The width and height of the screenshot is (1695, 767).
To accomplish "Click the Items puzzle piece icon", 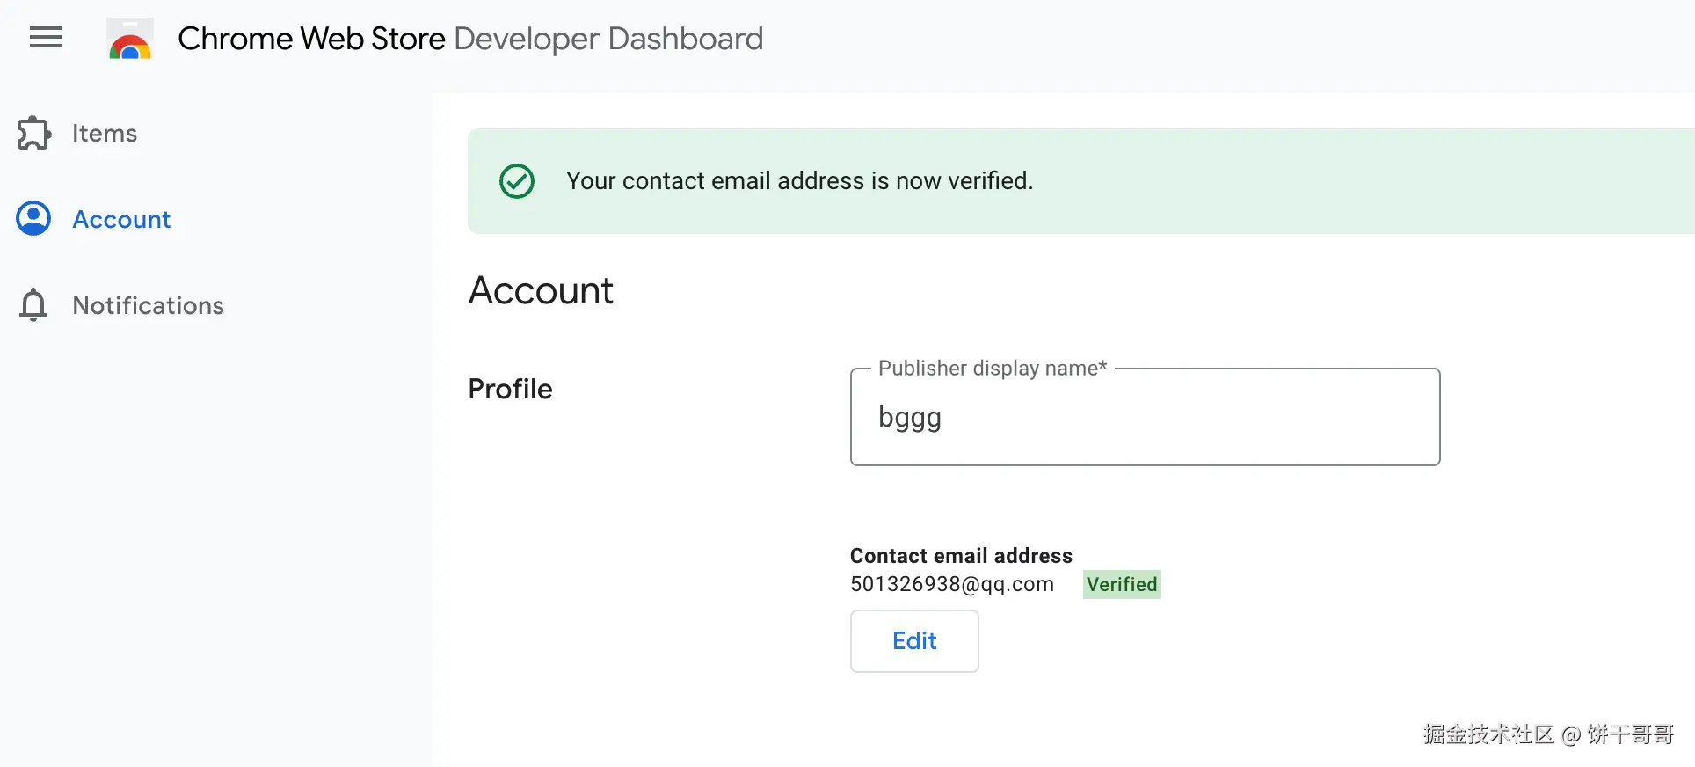I will (x=33, y=133).
